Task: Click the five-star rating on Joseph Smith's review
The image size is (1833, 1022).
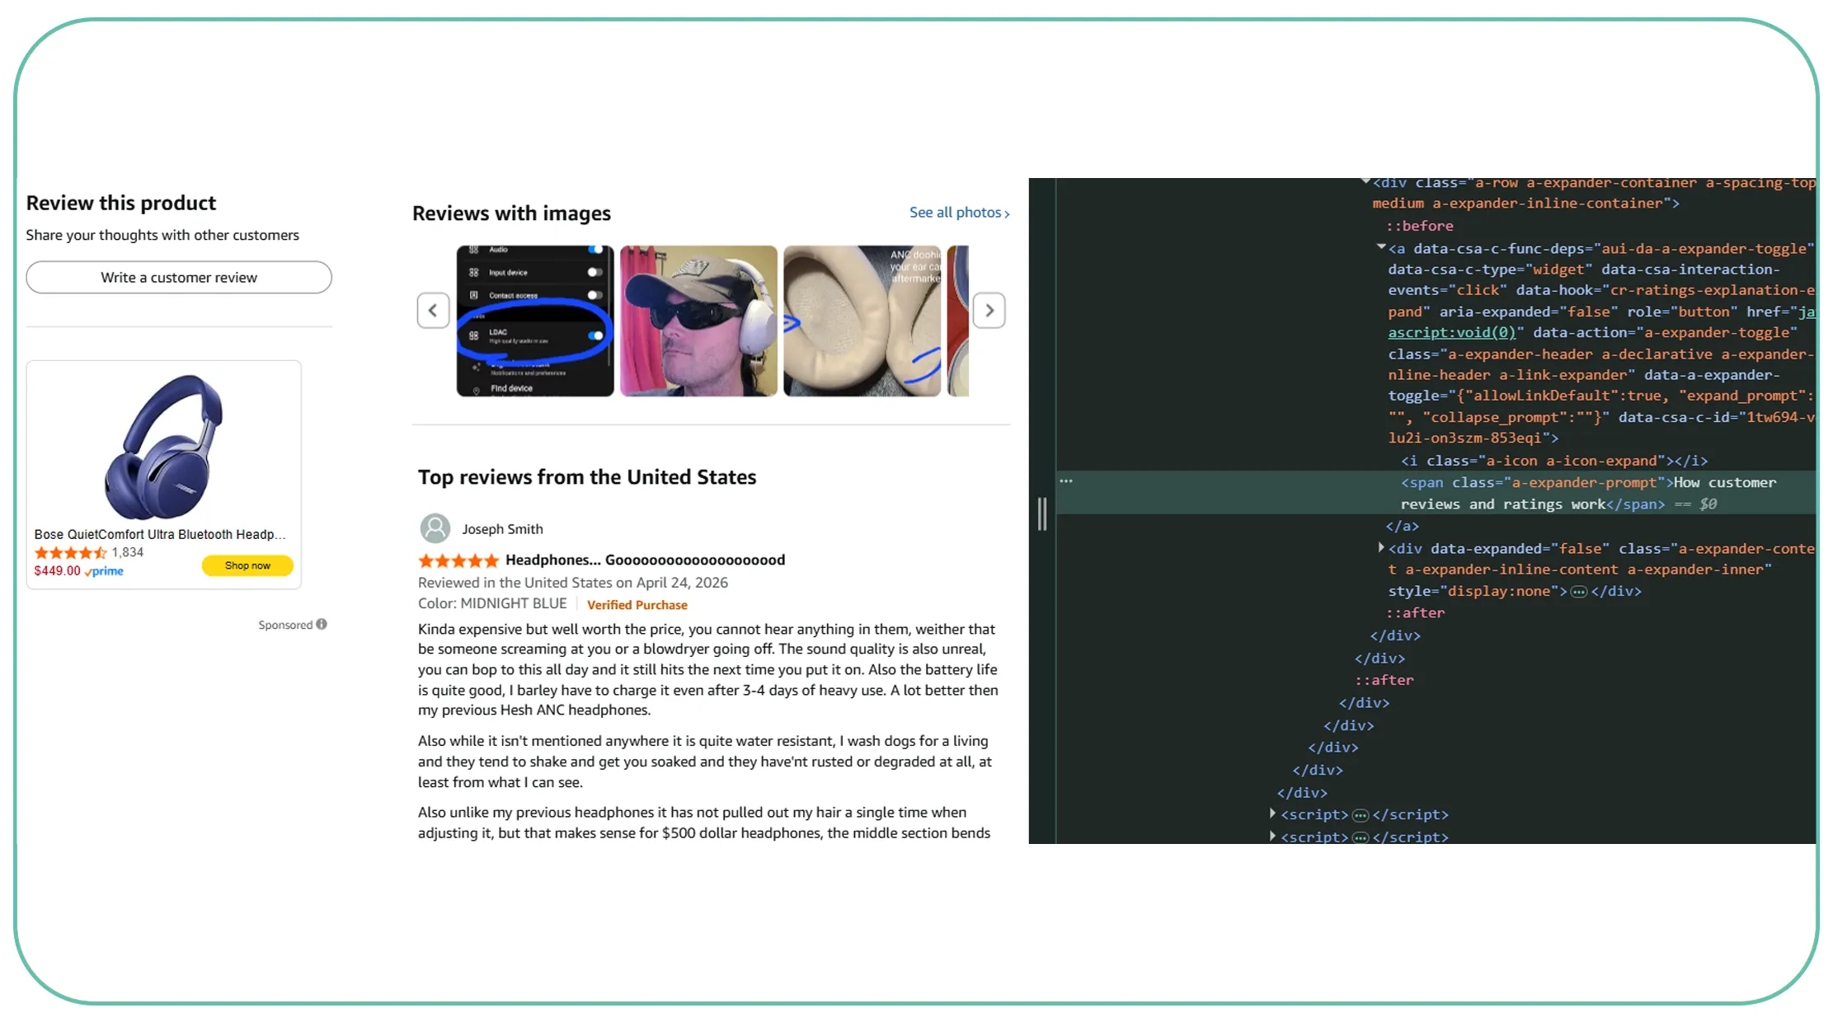Action: (x=458, y=561)
